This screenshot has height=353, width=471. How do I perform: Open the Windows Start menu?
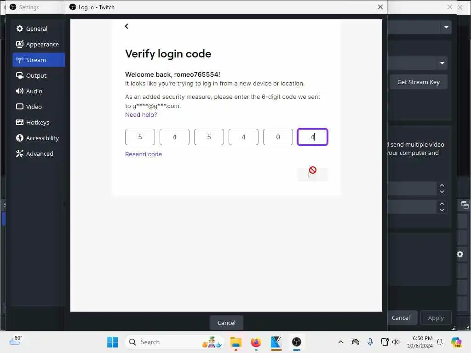click(x=112, y=342)
